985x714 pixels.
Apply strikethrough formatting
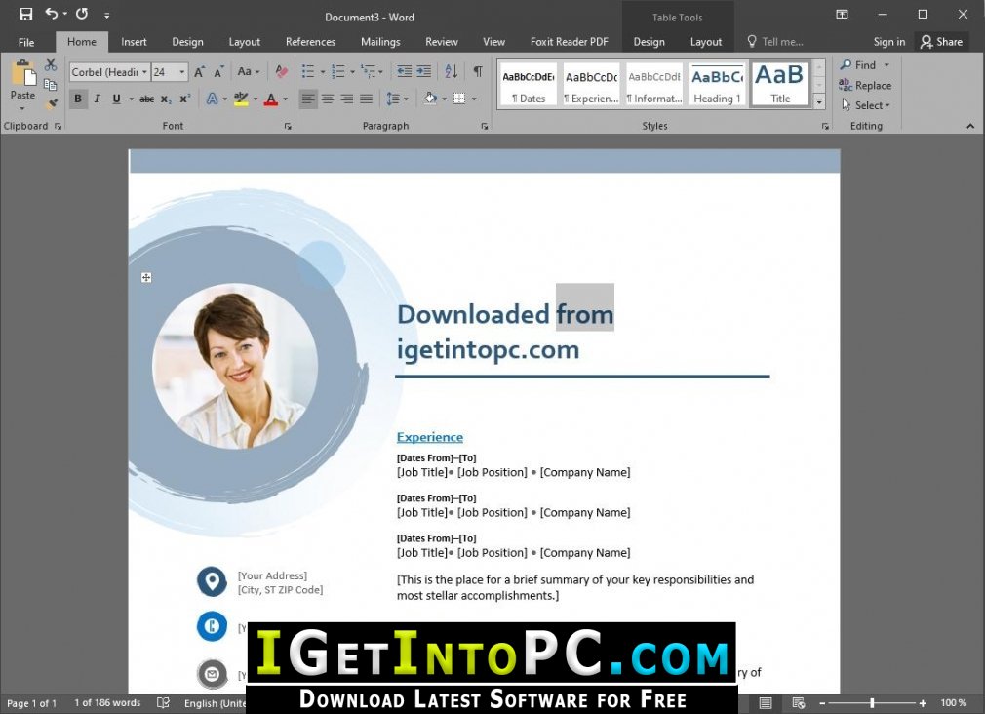(146, 99)
